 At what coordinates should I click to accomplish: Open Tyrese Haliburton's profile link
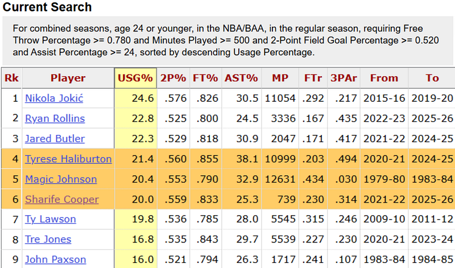[68, 159]
